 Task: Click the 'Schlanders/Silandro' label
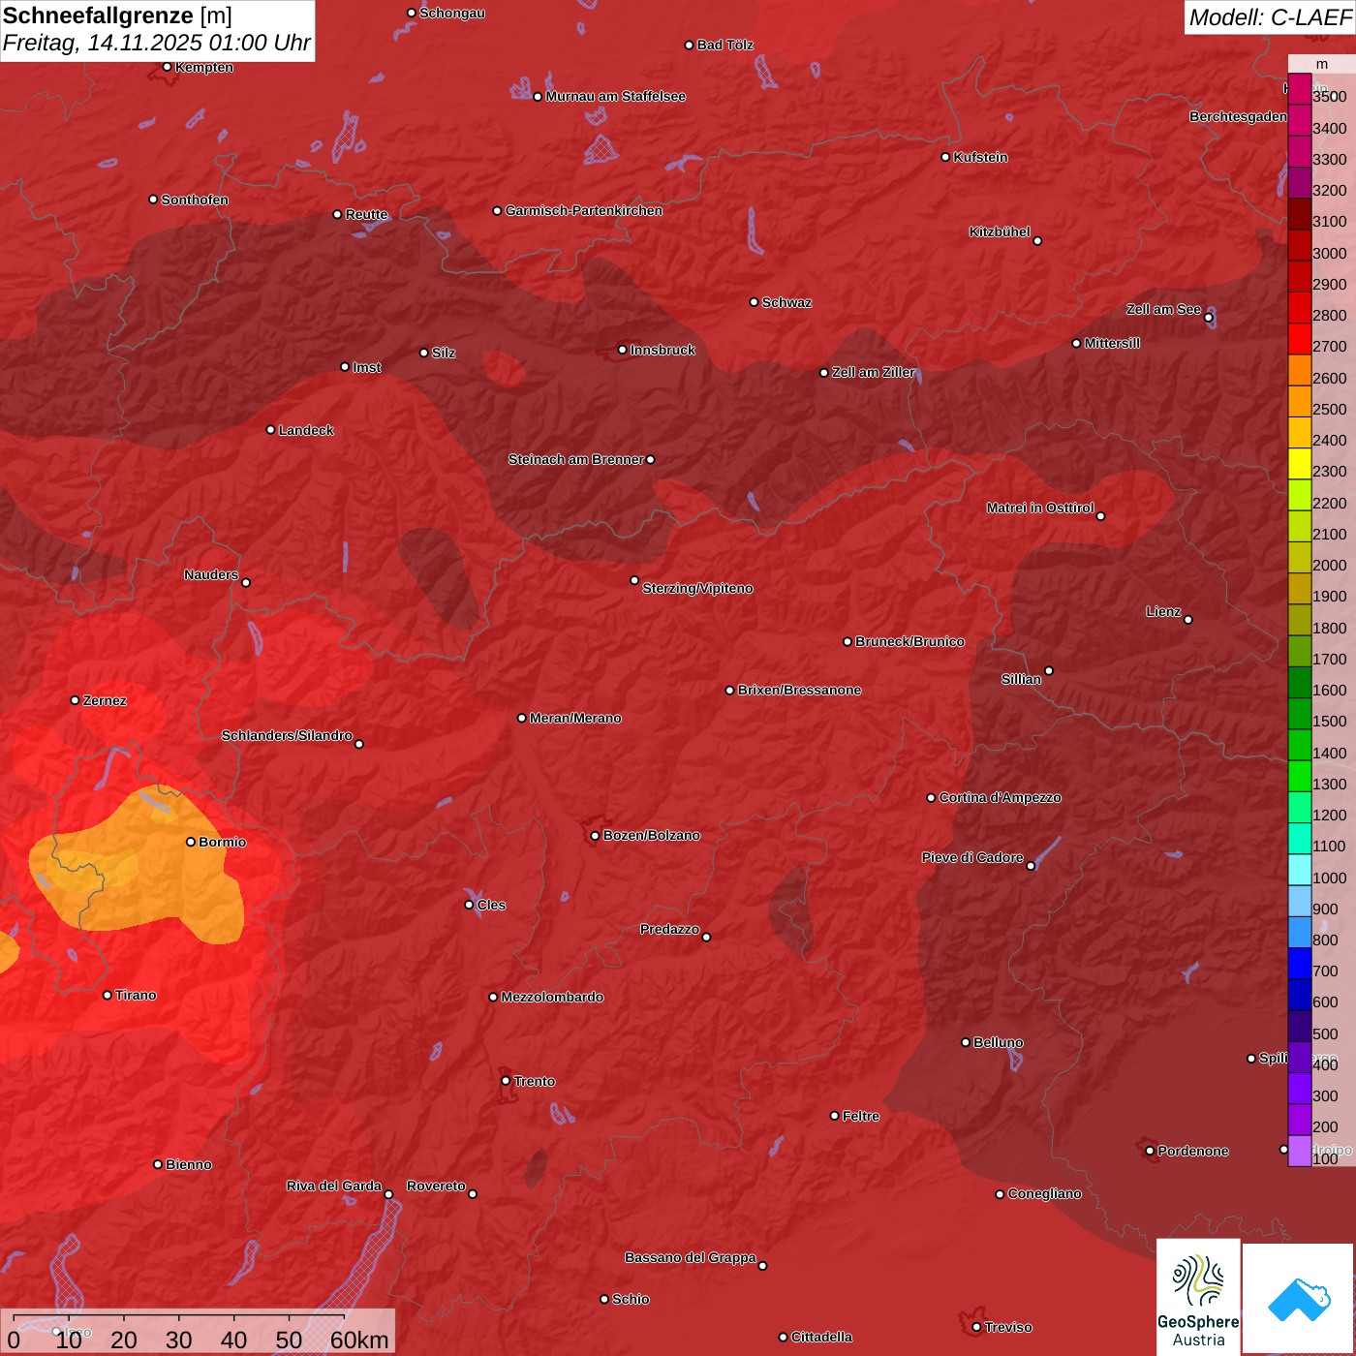coord(287,735)
